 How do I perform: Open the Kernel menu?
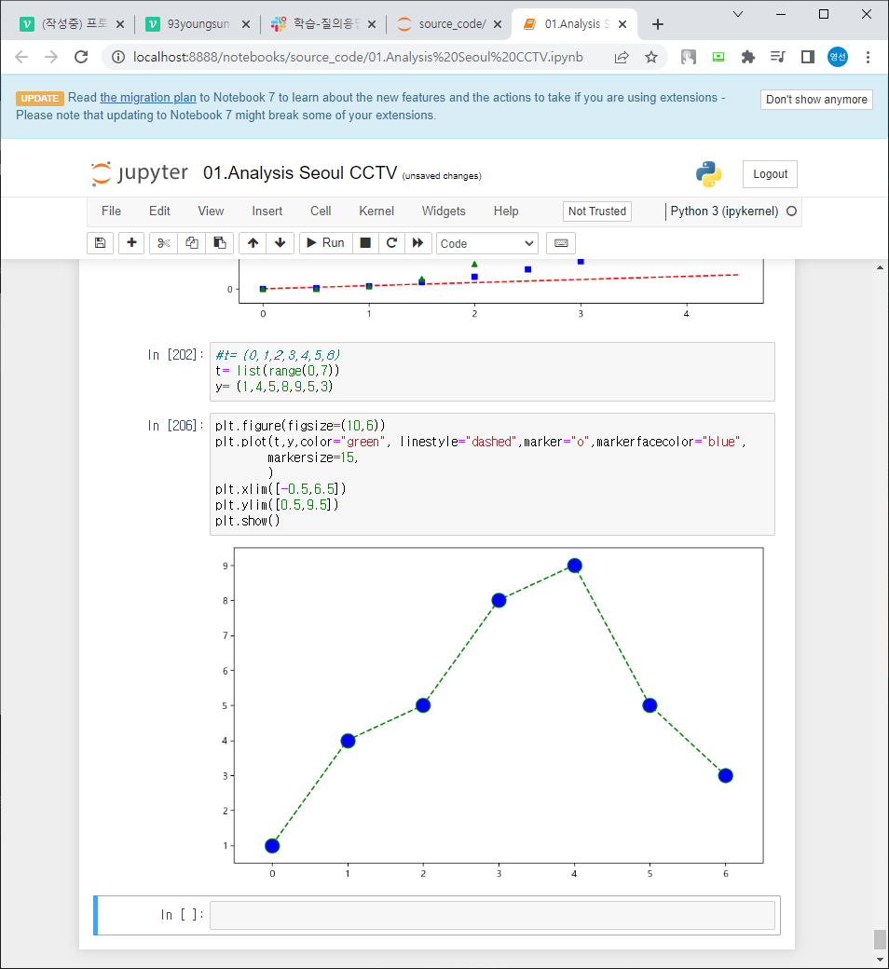(376, 212)
